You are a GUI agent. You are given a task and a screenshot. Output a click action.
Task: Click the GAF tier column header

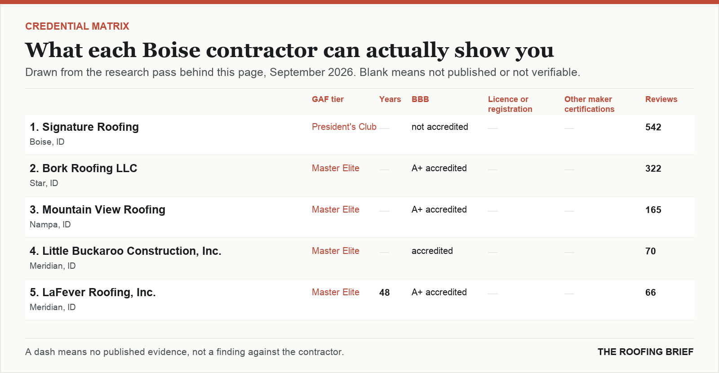(328, 99)
